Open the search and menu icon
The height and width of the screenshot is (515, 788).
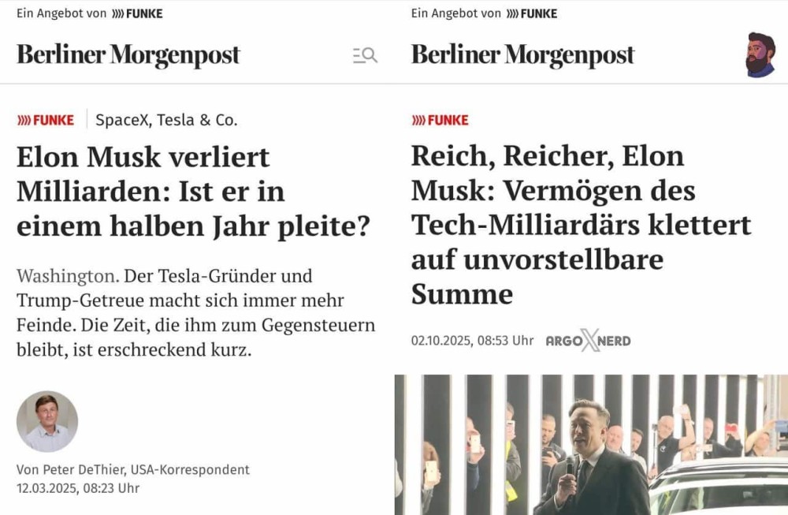pos(365,55)
